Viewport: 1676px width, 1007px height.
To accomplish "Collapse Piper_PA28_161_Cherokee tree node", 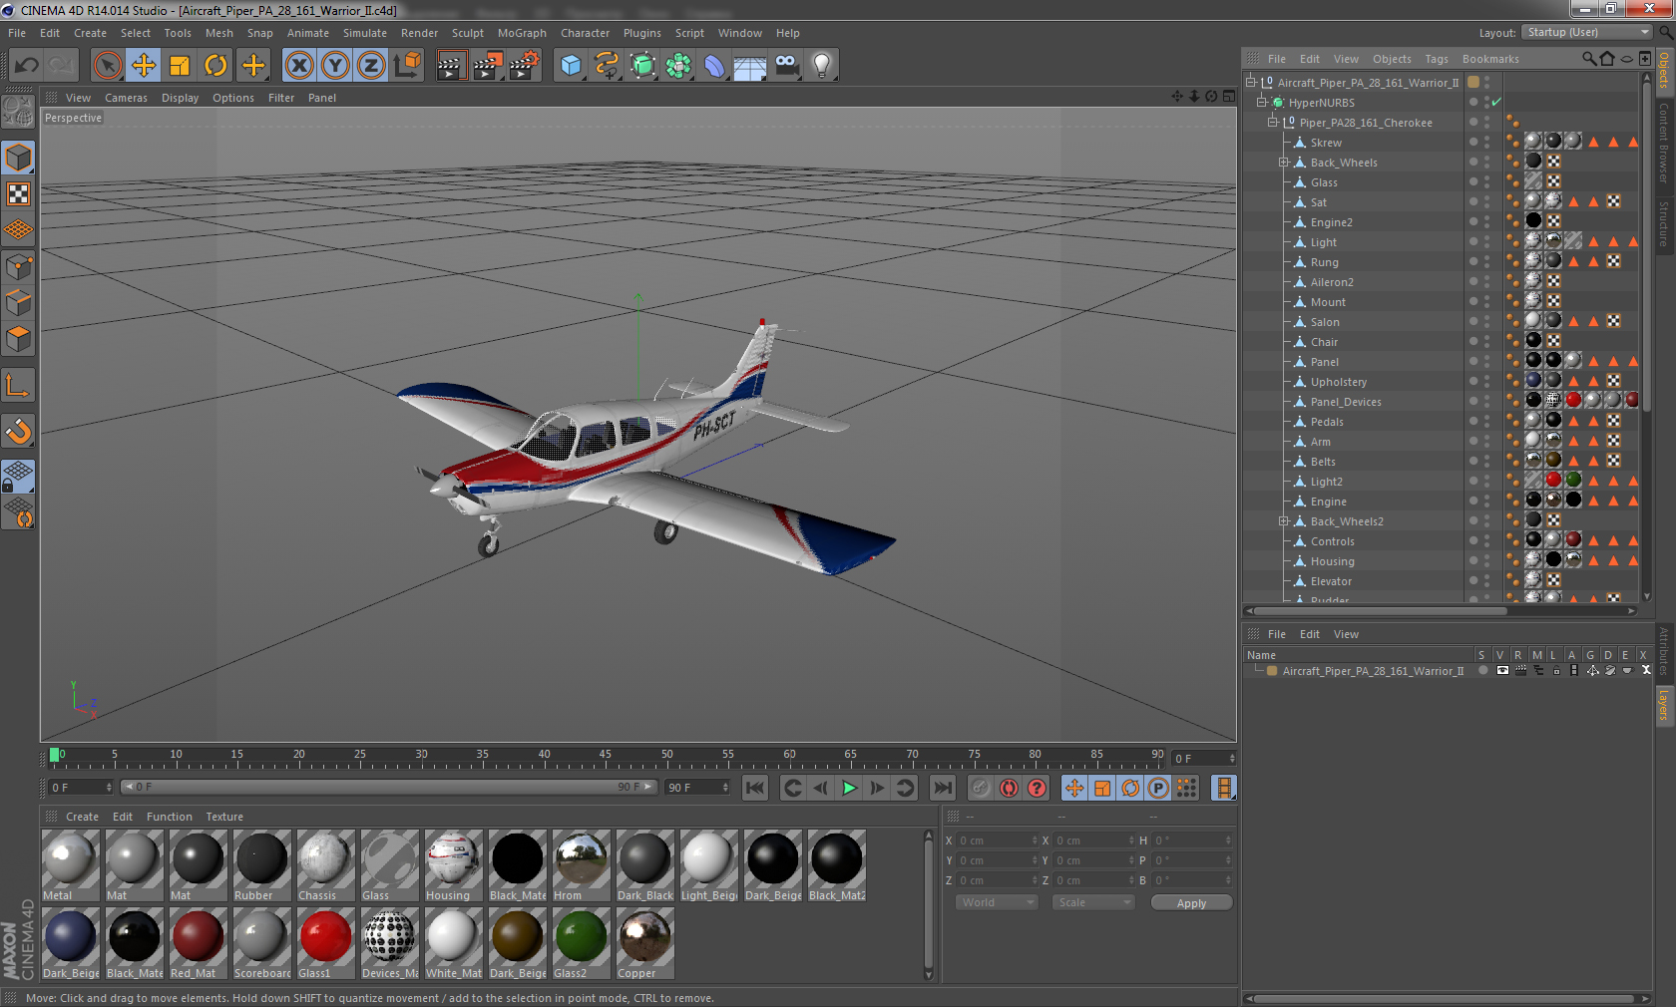I will coord(1273,122).
